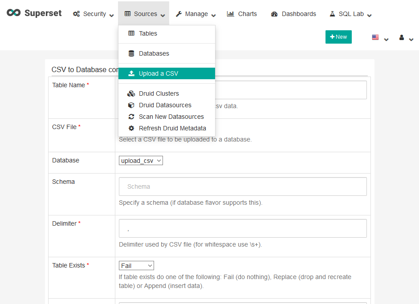419x304 pixels.
Task: Click Scan New Datasources
Action: pos(171,117)
